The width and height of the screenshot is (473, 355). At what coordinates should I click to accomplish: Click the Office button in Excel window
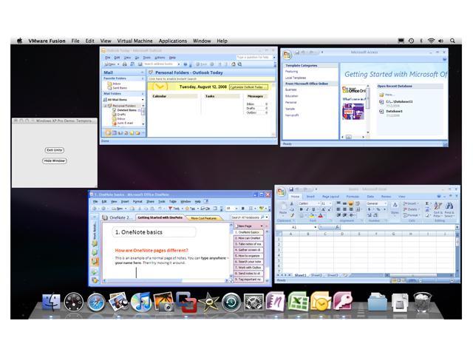pos(281,192)
